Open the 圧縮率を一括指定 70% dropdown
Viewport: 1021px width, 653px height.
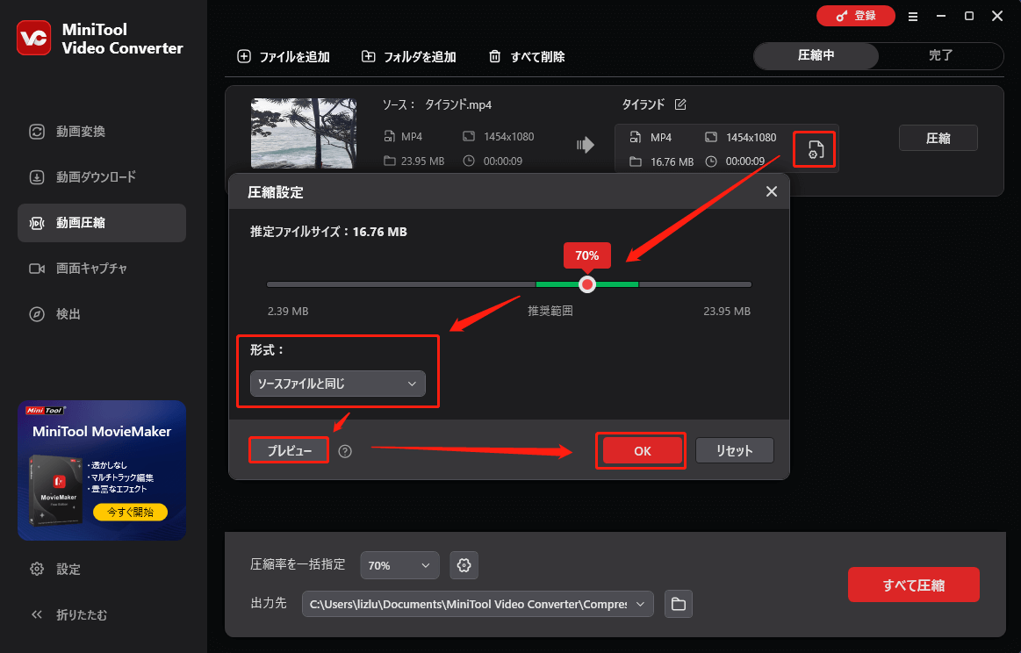click(399, 565)
